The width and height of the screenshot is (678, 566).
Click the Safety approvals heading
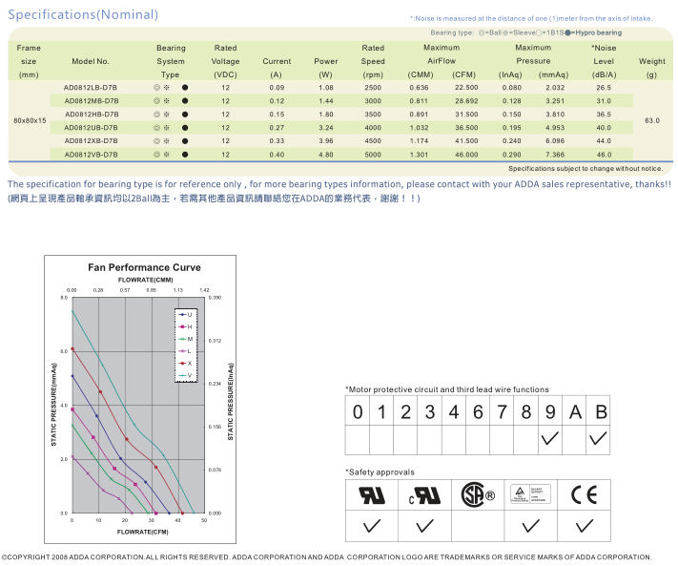click(380, 472)
